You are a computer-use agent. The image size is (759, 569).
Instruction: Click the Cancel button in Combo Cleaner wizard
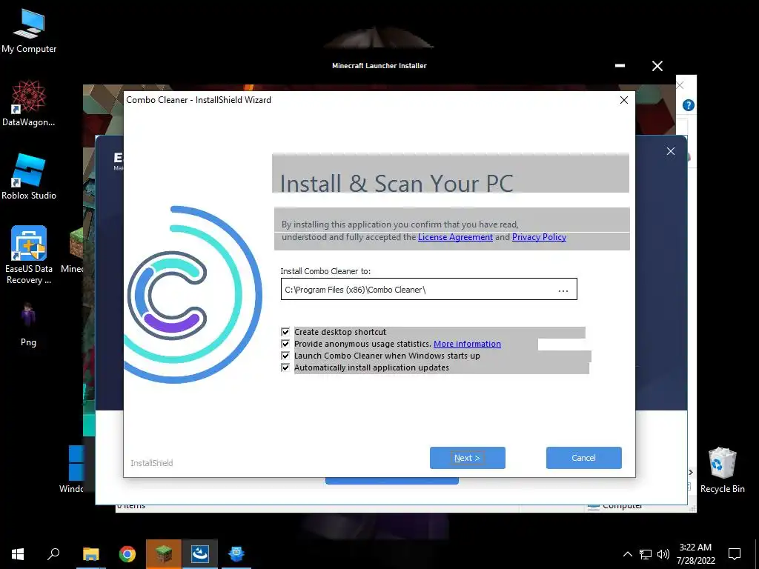tap(584, 458)
